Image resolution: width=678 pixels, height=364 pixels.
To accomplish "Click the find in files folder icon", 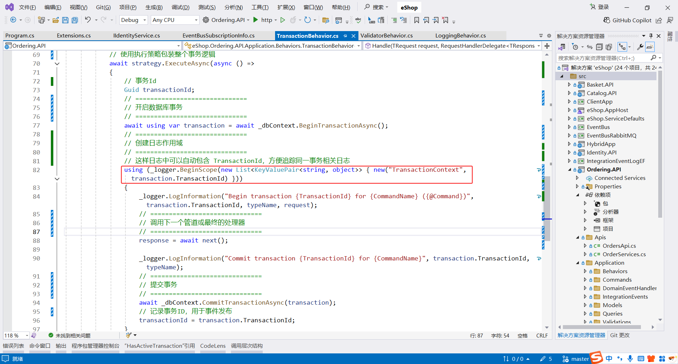I will [326, 20].
